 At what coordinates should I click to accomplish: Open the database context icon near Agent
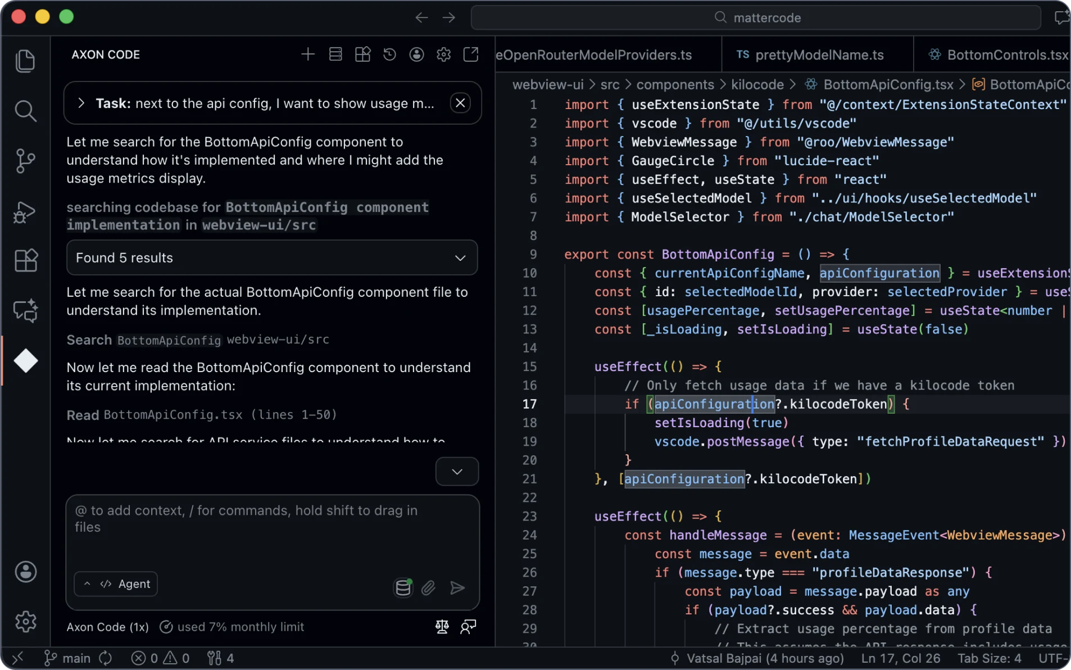[x=403, y=588]
